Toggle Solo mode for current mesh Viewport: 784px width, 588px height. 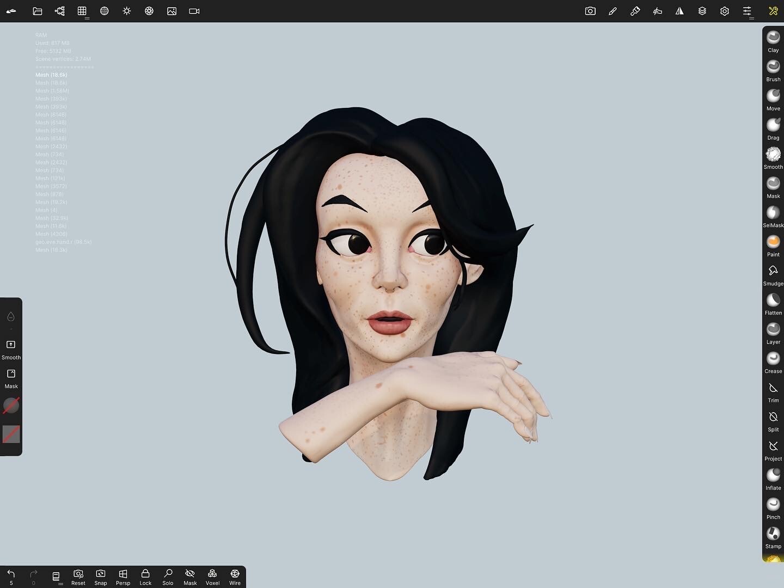coord(168,577)
